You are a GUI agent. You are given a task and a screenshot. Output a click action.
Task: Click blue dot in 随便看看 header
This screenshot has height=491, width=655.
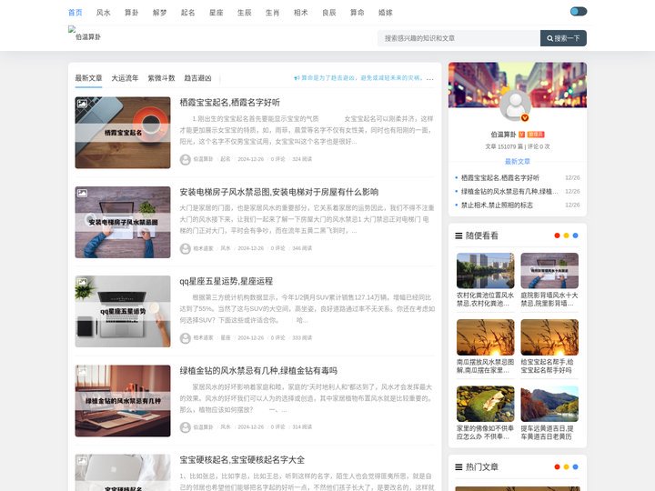[575, 235]
